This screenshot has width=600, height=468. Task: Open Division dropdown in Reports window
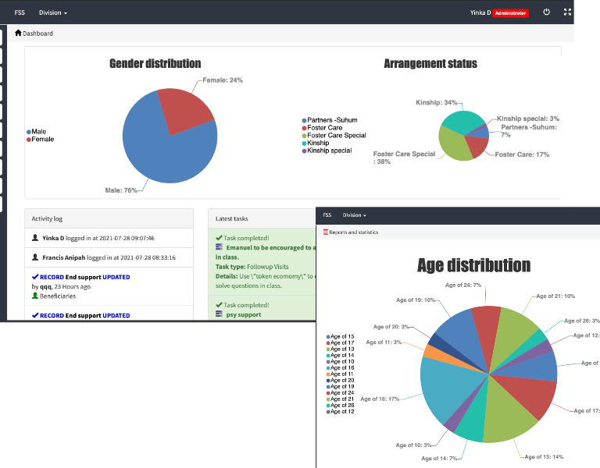355,215
